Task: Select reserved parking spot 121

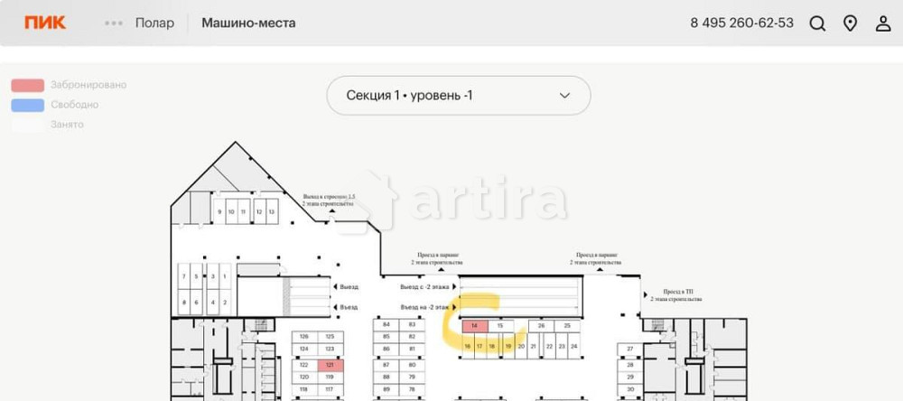Action: [x=330, y=365]
